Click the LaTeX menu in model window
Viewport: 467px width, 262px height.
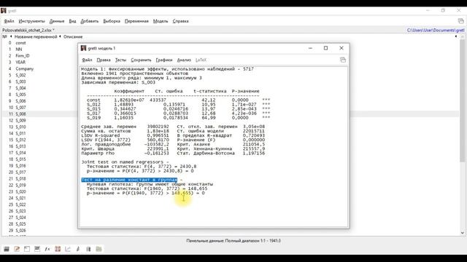click(201, 60)
